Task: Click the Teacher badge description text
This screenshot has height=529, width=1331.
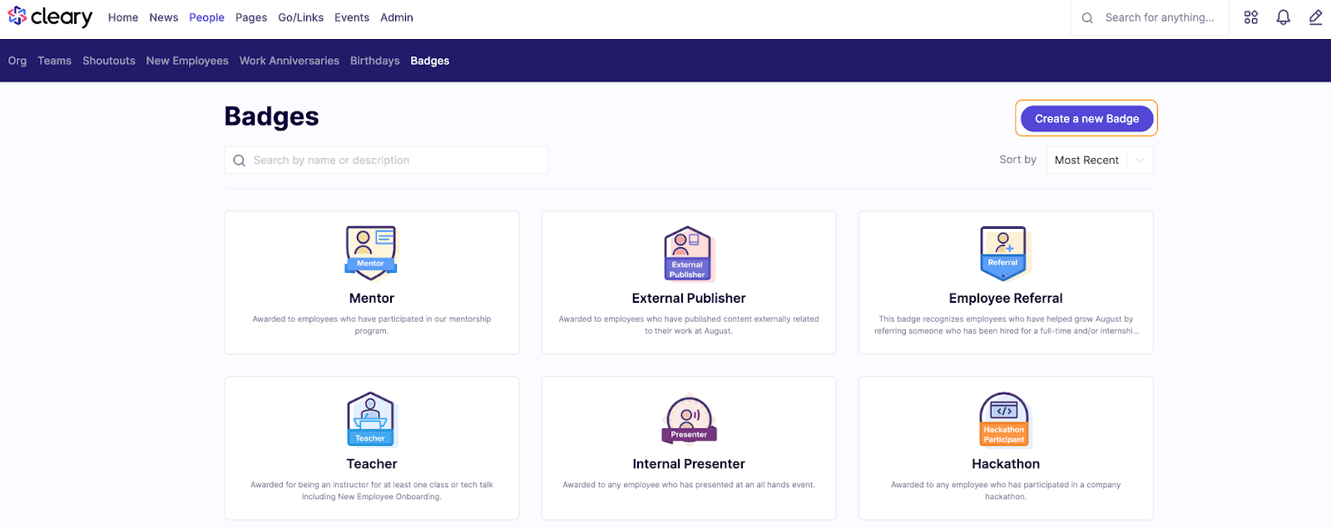Action: click(372, 491)
